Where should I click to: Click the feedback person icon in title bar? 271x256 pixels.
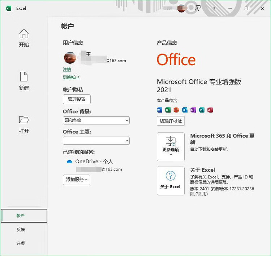[198, 8]
